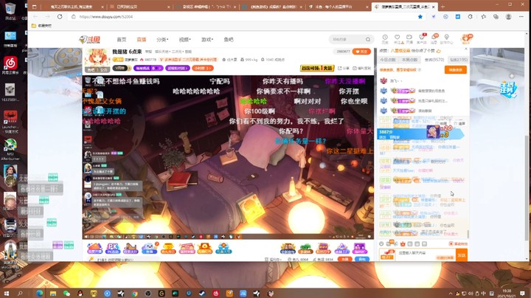Click the pink ticket gift bar icon
531x298 pixels.
pyautogui.click(x=187, y=249)
